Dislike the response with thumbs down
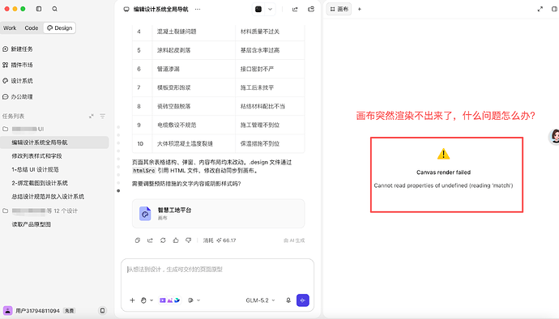Screen dimensions: 559x319 [189, 240]
